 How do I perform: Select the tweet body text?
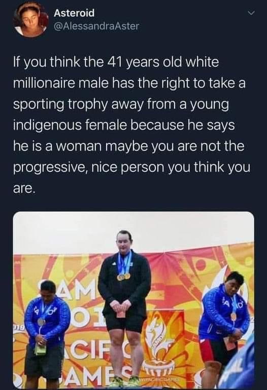click(x=129, y=123)
